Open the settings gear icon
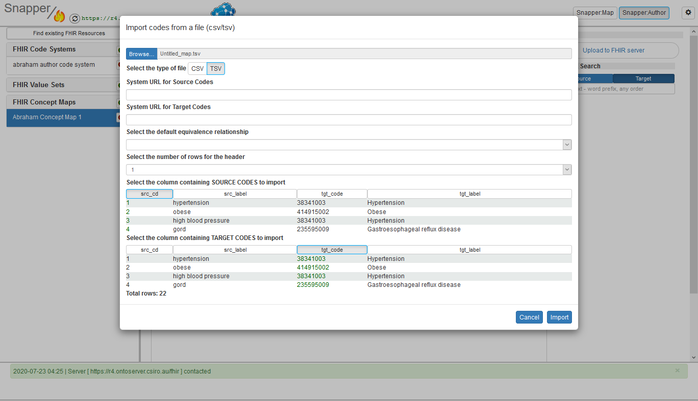Image resolution: width=698 pixels, height=401 pixels. click(688, 13)
